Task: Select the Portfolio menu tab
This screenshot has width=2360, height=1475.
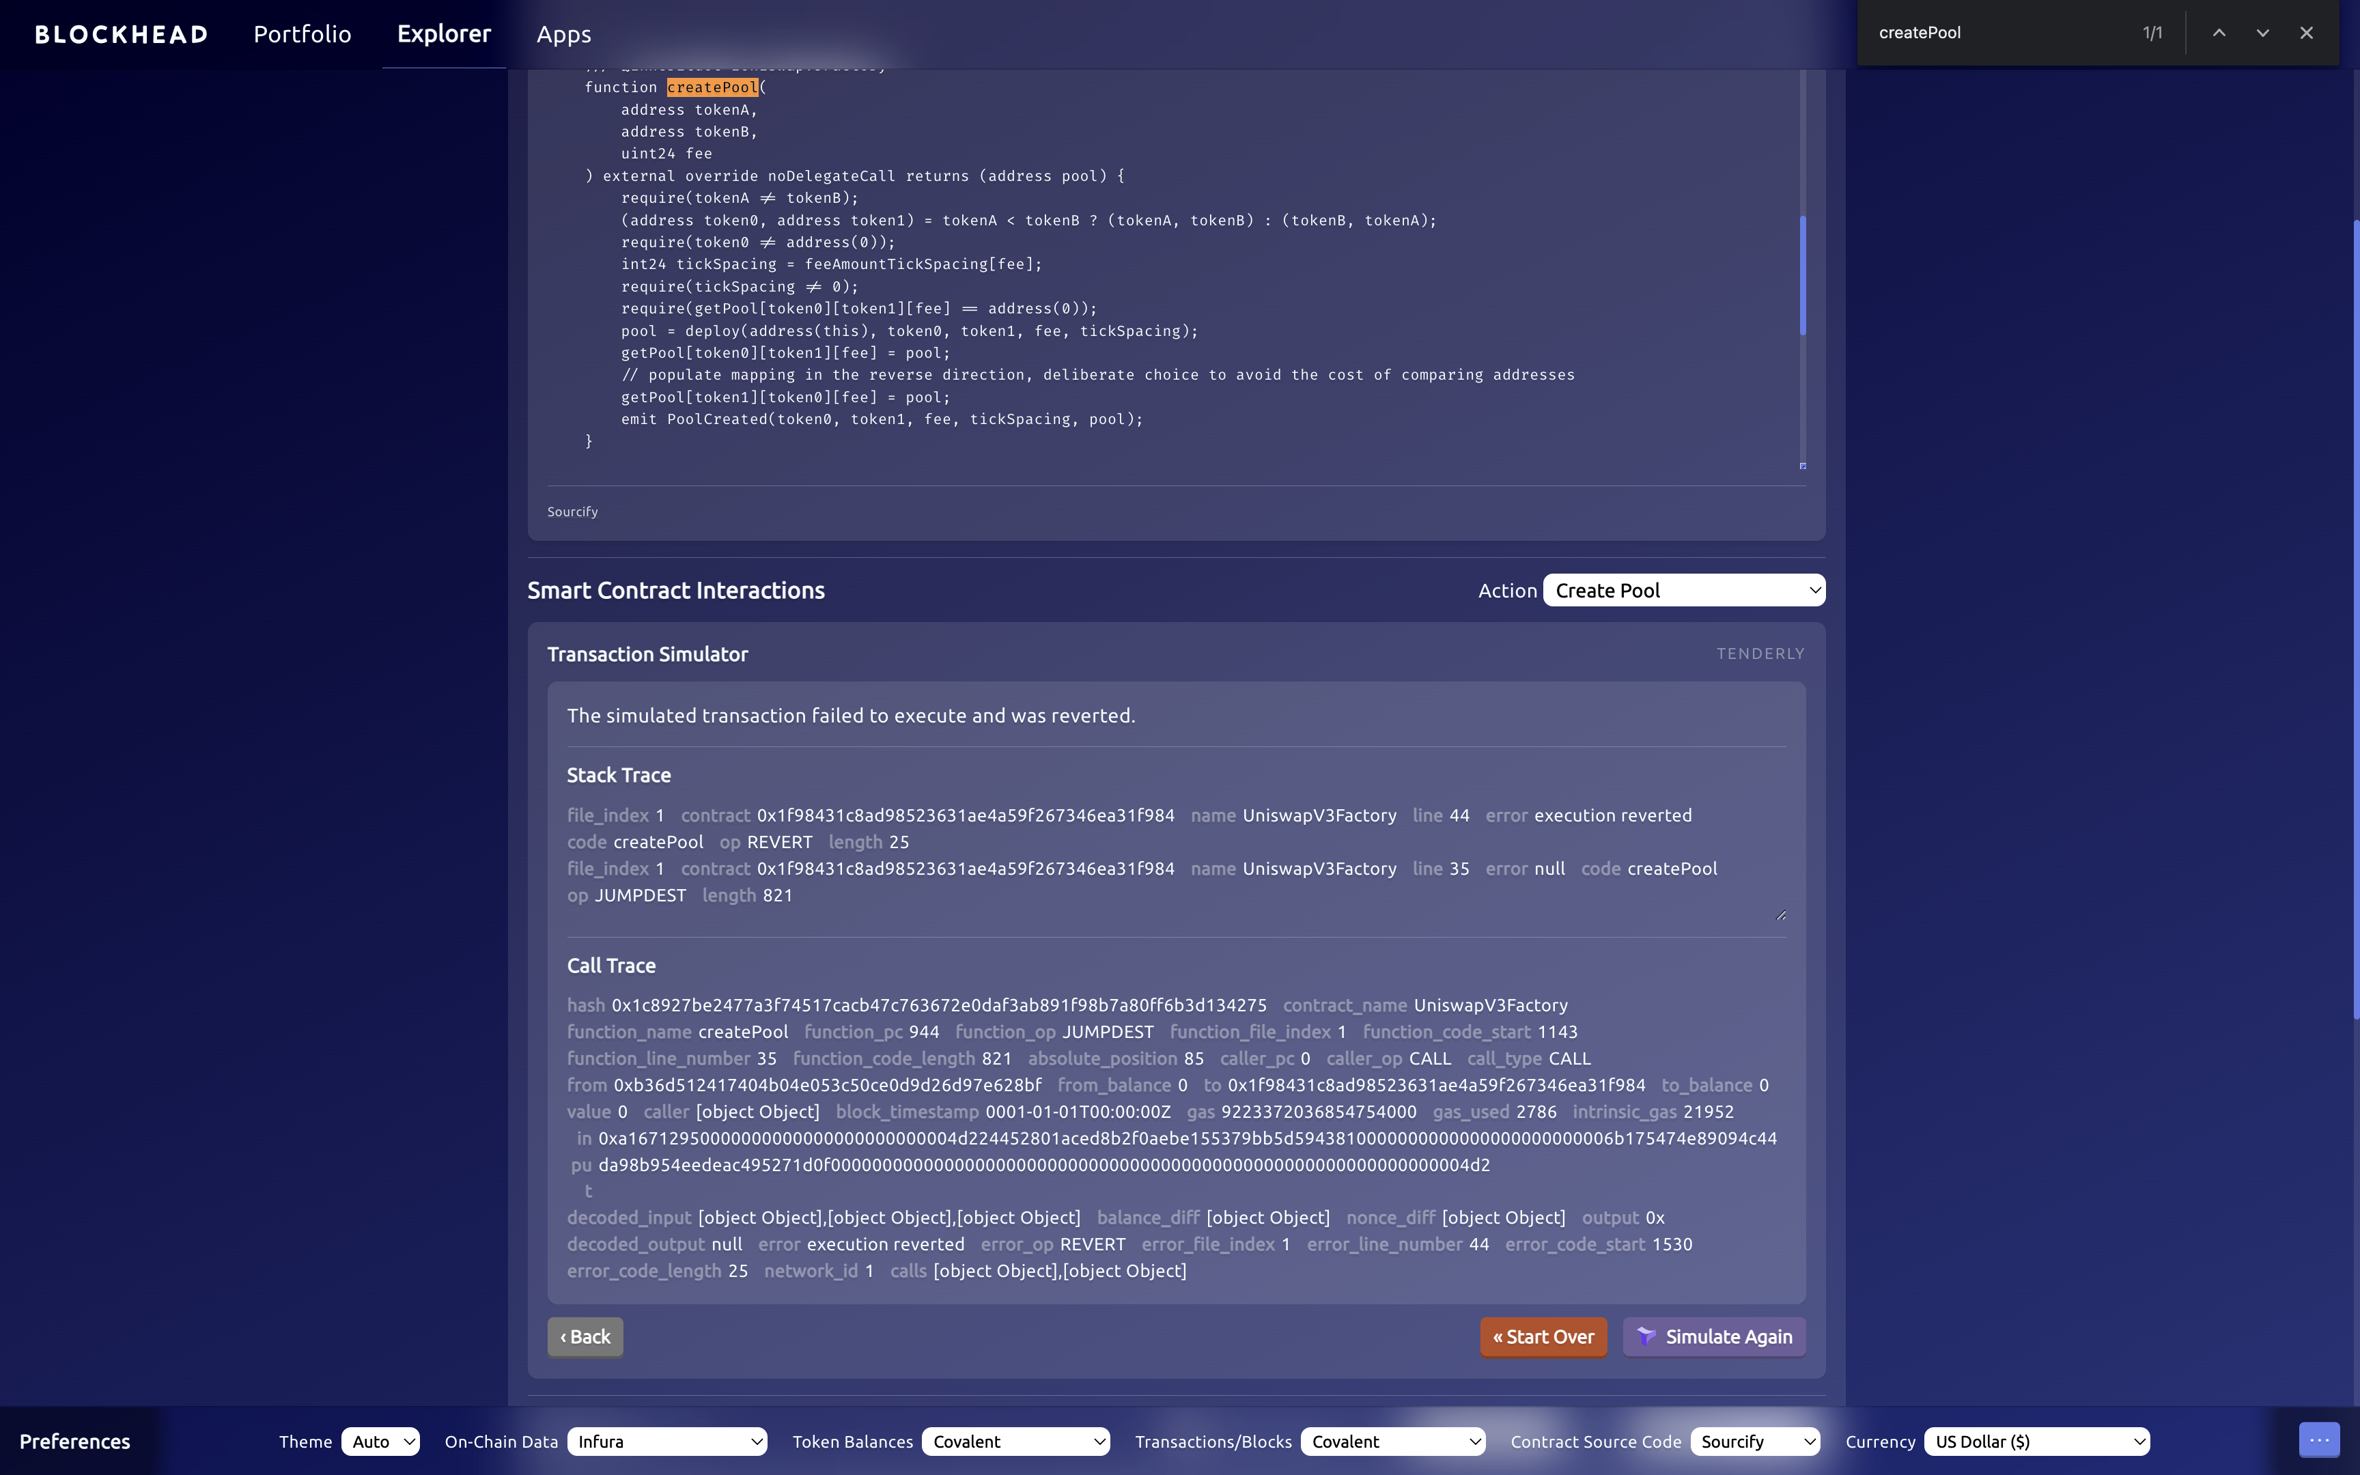Action: 299,32
